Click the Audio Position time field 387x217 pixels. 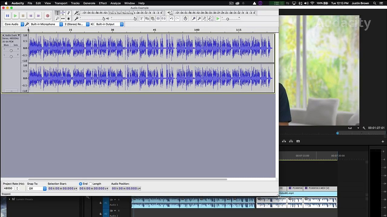[x=126, y=188]
